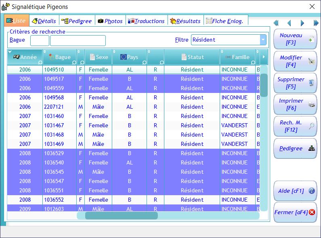Click the Filtre label
321x238 pixels.
(182, 40)
